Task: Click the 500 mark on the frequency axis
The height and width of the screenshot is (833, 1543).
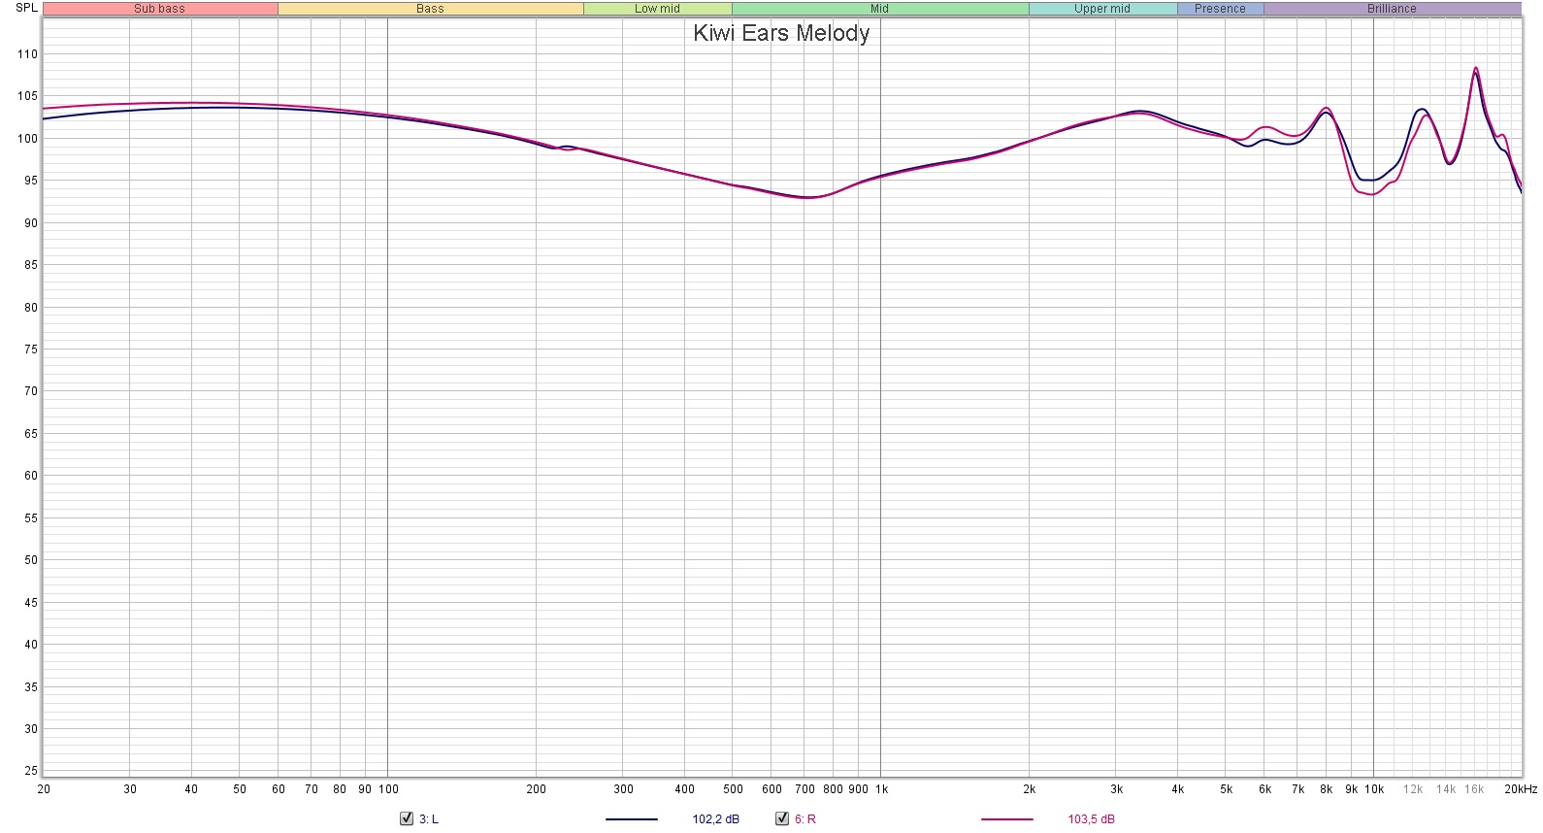Action: 733,789
